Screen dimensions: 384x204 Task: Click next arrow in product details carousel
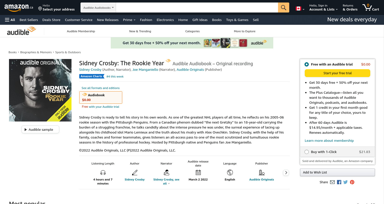pos(286,173)
